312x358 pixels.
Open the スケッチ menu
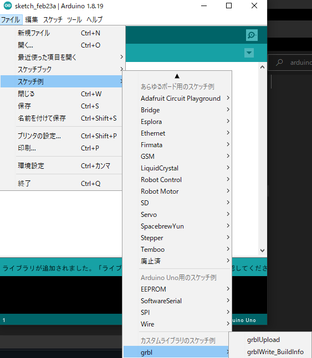[53, 19]
